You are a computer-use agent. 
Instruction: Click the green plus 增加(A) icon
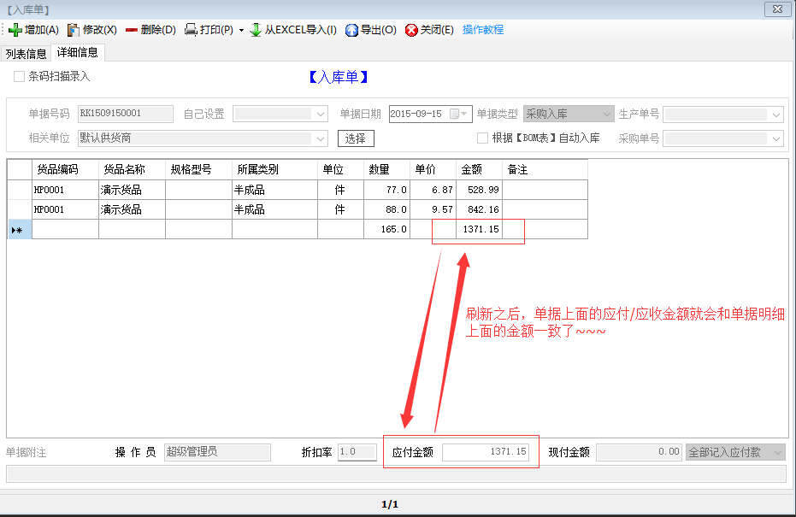[15, 30]
